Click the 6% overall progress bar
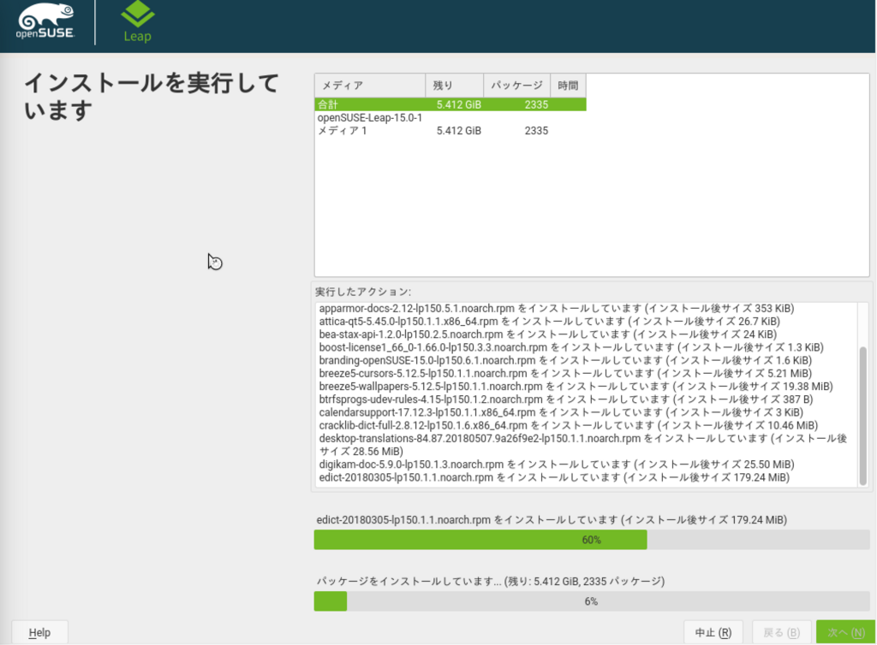 [x=591, y=601]
